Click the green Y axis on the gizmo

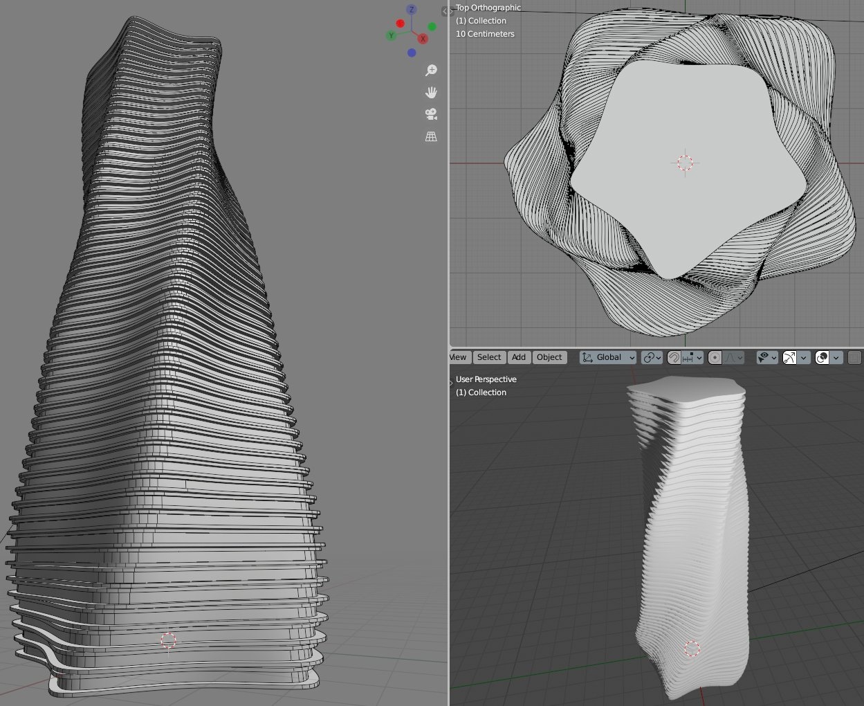[392, 35]
